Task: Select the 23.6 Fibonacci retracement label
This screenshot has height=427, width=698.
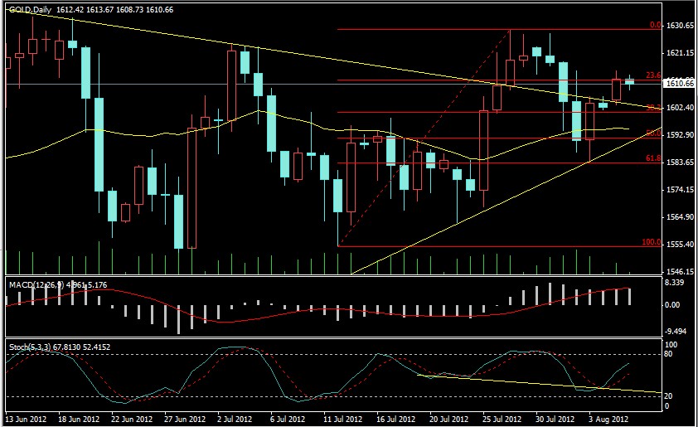Action: click(x=652, y=76)
